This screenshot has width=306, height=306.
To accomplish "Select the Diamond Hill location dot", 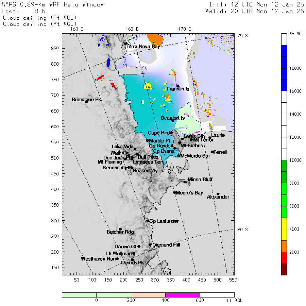I will (150, 244).
